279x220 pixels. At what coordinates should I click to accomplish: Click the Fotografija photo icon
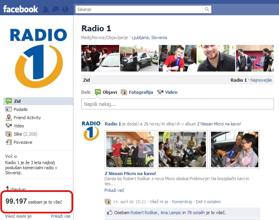click(124, 92)
